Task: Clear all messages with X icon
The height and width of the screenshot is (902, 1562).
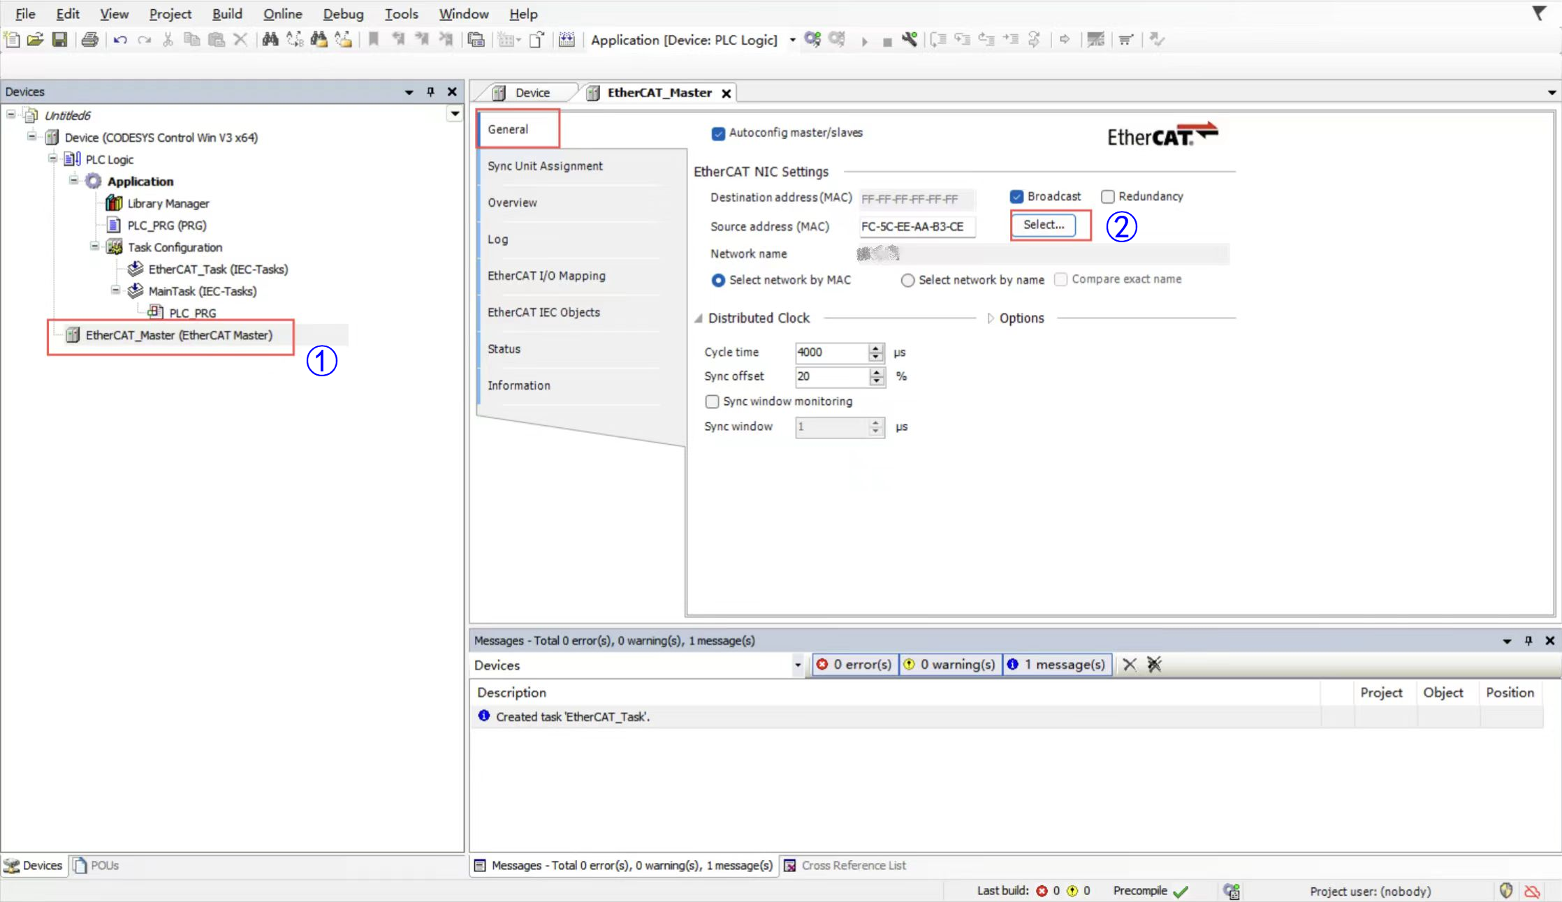Action: coord(1129,665)
